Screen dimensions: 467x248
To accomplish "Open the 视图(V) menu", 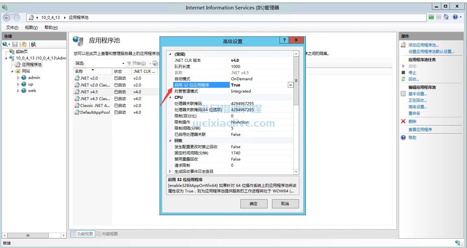I will [x=31, y=28].
